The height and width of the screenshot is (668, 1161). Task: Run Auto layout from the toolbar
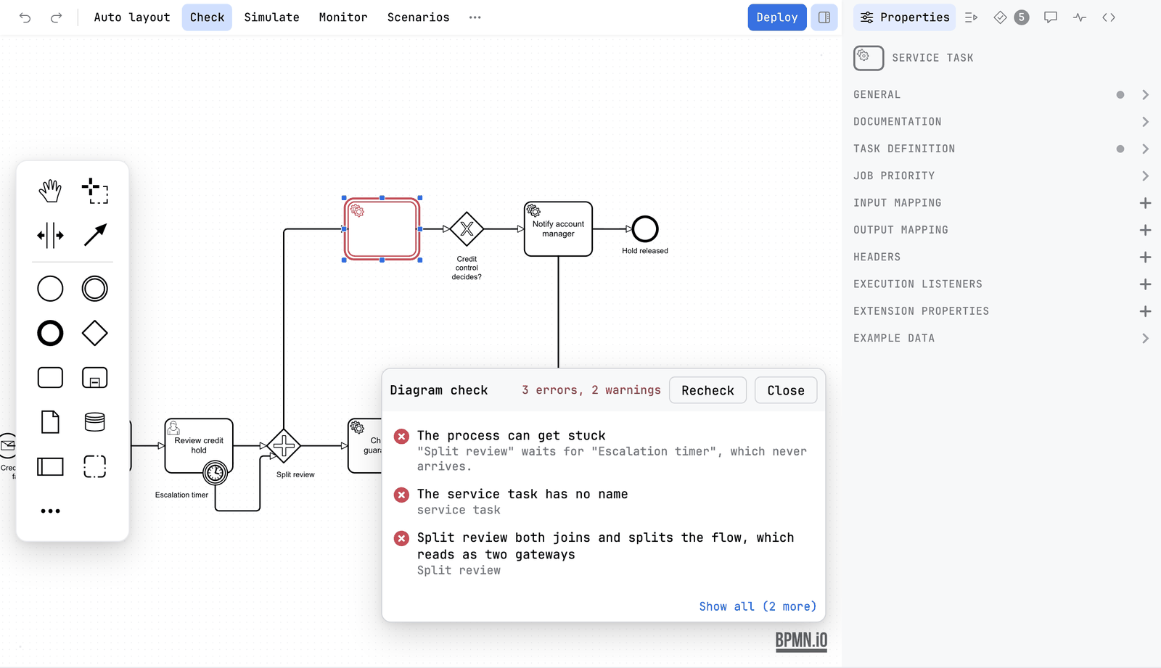pyautogui.click(x=132, y=17)
